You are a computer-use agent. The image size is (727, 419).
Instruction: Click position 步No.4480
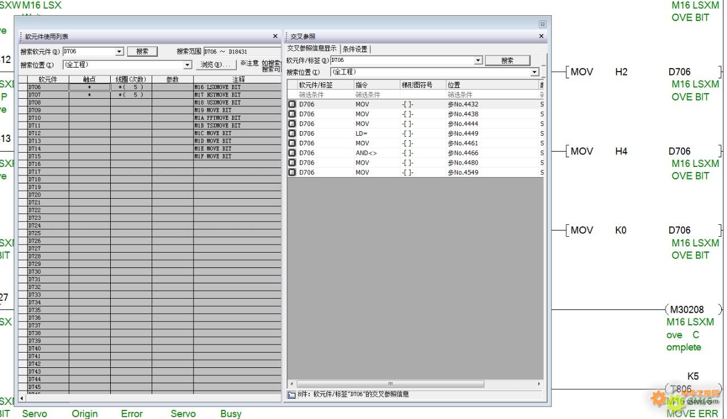pos(463,162)
